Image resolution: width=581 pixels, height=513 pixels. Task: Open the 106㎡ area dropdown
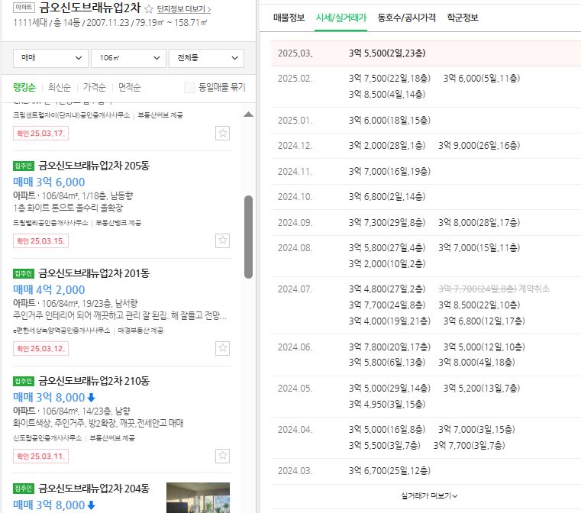[128, 58]
